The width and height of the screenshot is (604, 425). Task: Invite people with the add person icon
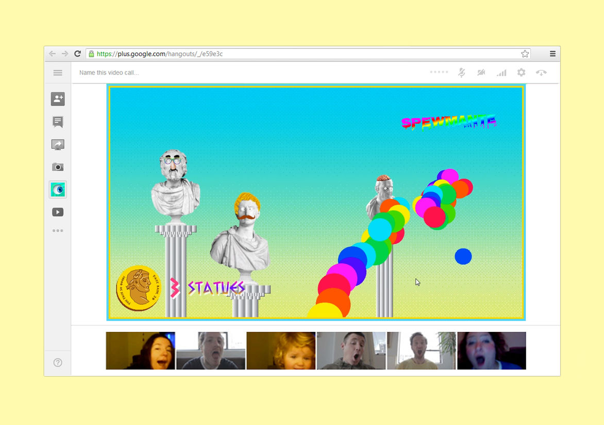[58, 99]
